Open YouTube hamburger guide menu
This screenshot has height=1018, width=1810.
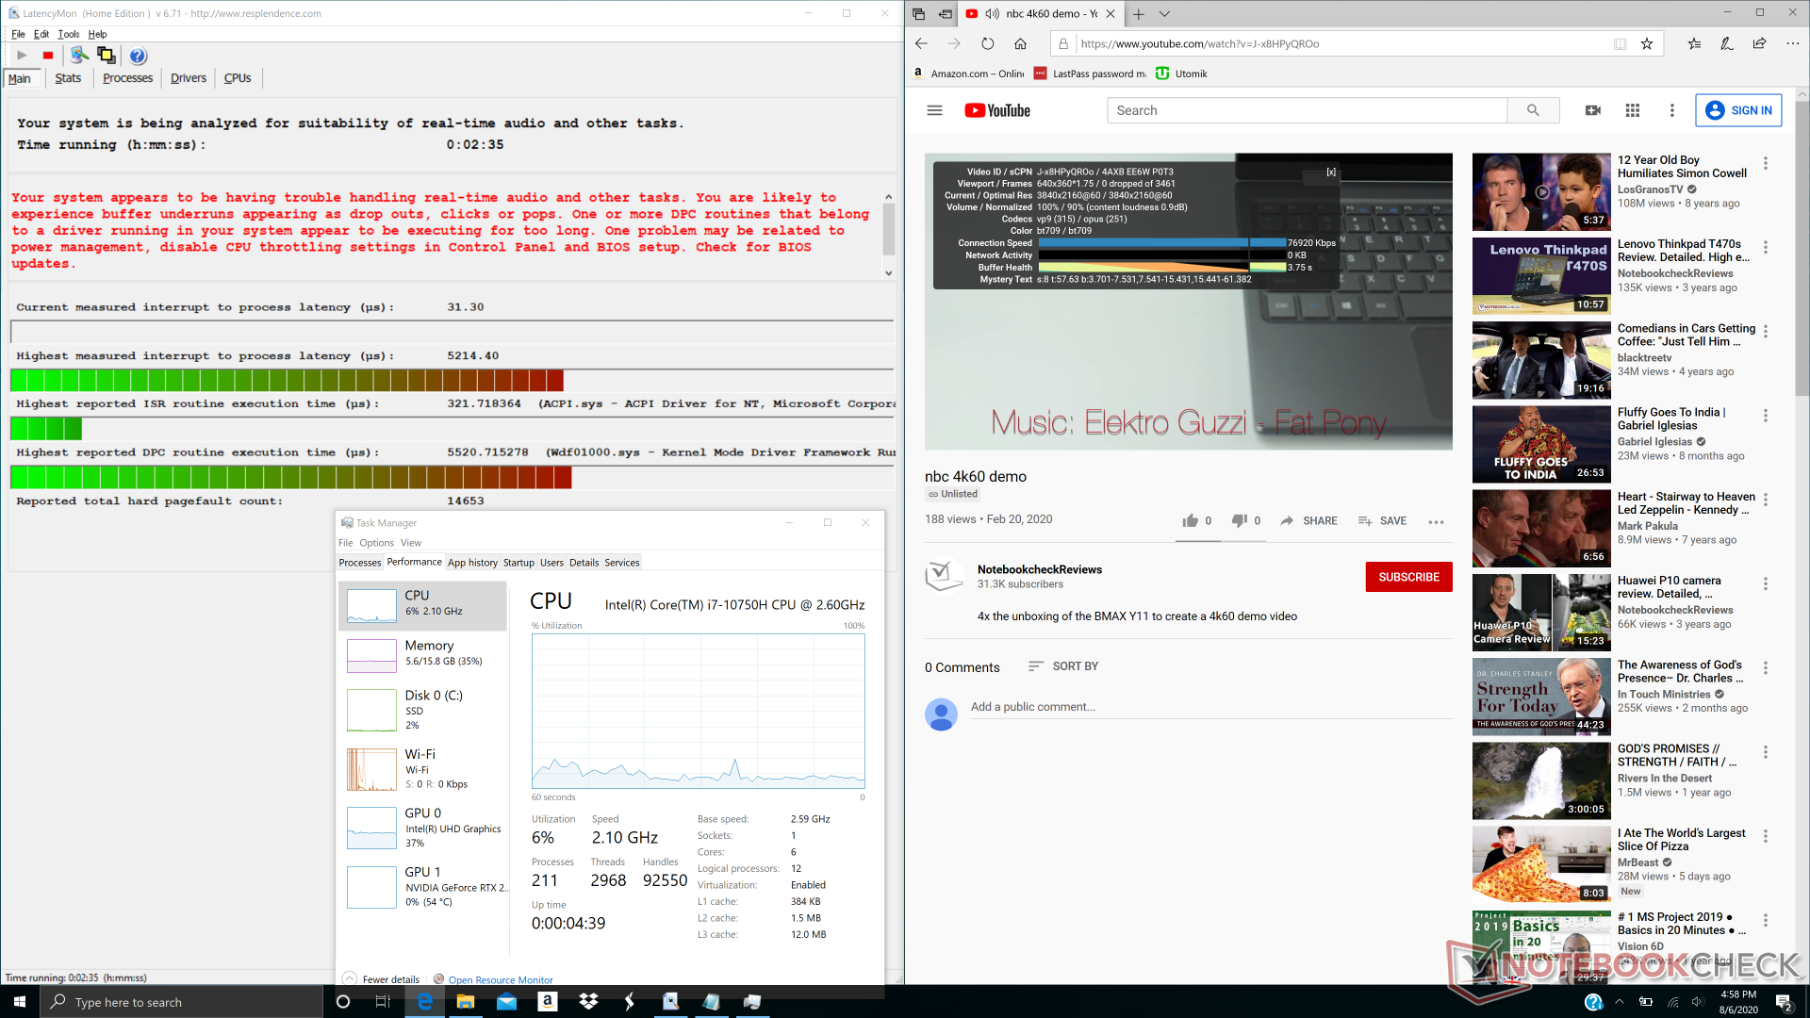tap(934, 110)
